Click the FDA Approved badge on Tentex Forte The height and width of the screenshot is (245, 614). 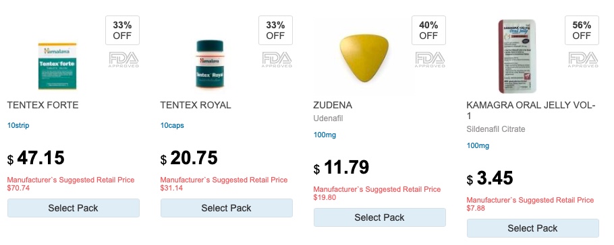coord(123,60)
